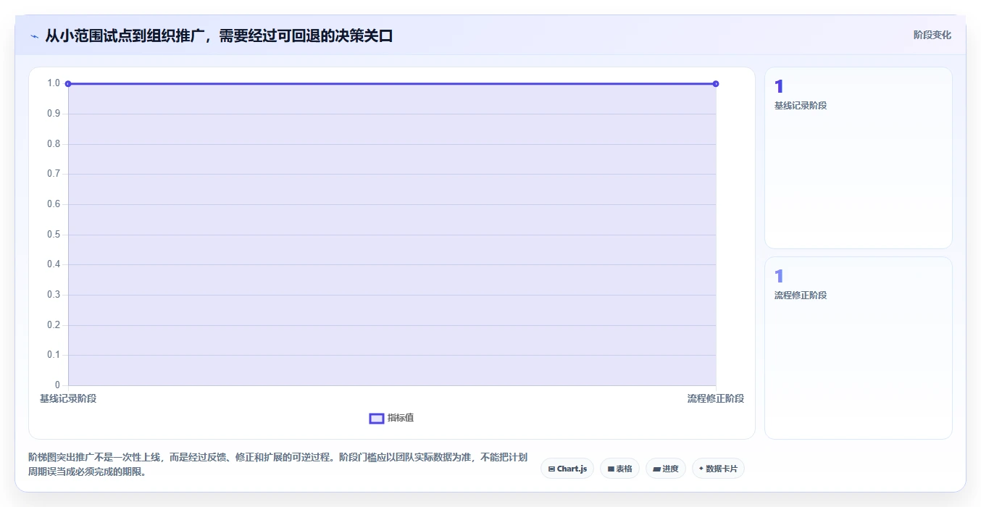Click the number 1 above card label 流程修正阶段
The image size is (981, 507).
coord(779,277)
